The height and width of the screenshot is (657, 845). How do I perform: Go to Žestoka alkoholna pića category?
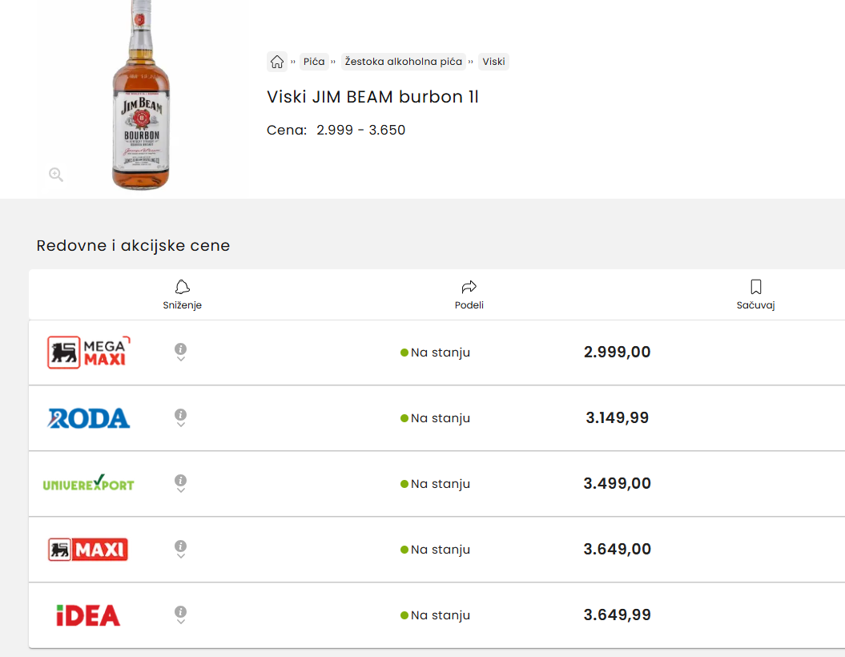pyautogui.click(x=403, y=62)
